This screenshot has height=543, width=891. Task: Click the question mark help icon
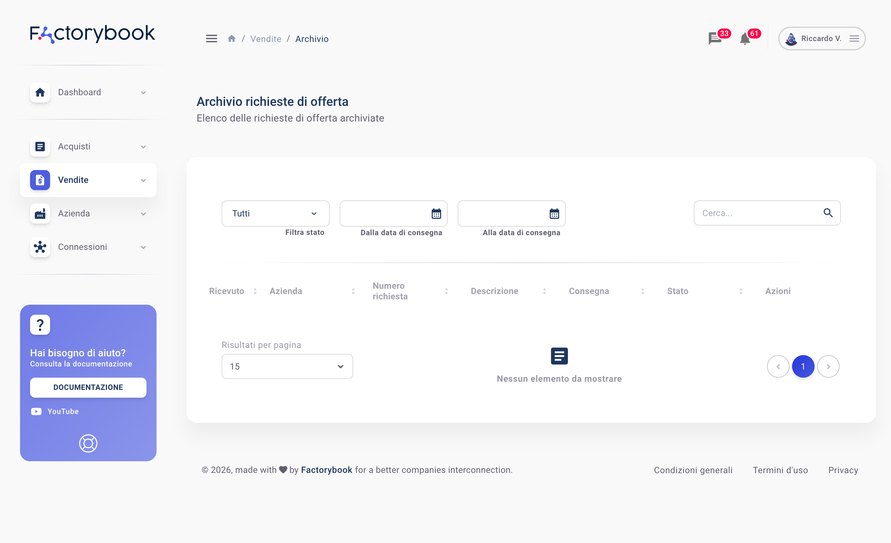(40, 324)
